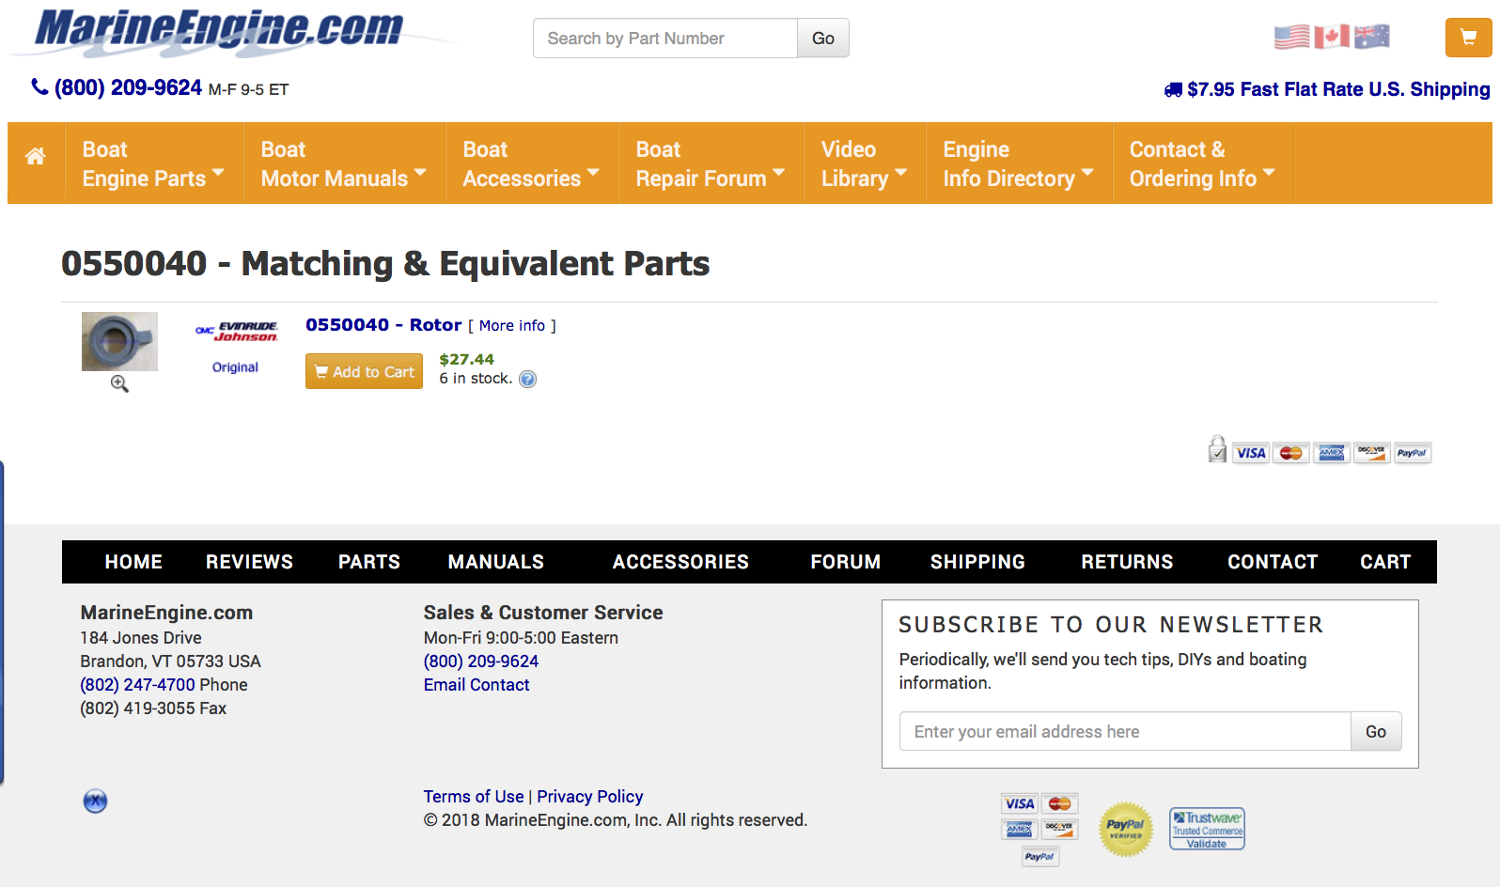The width and height of the screenshot is (1500, 887).
Task: Open More info link for rotor
Action: point(512,325)
